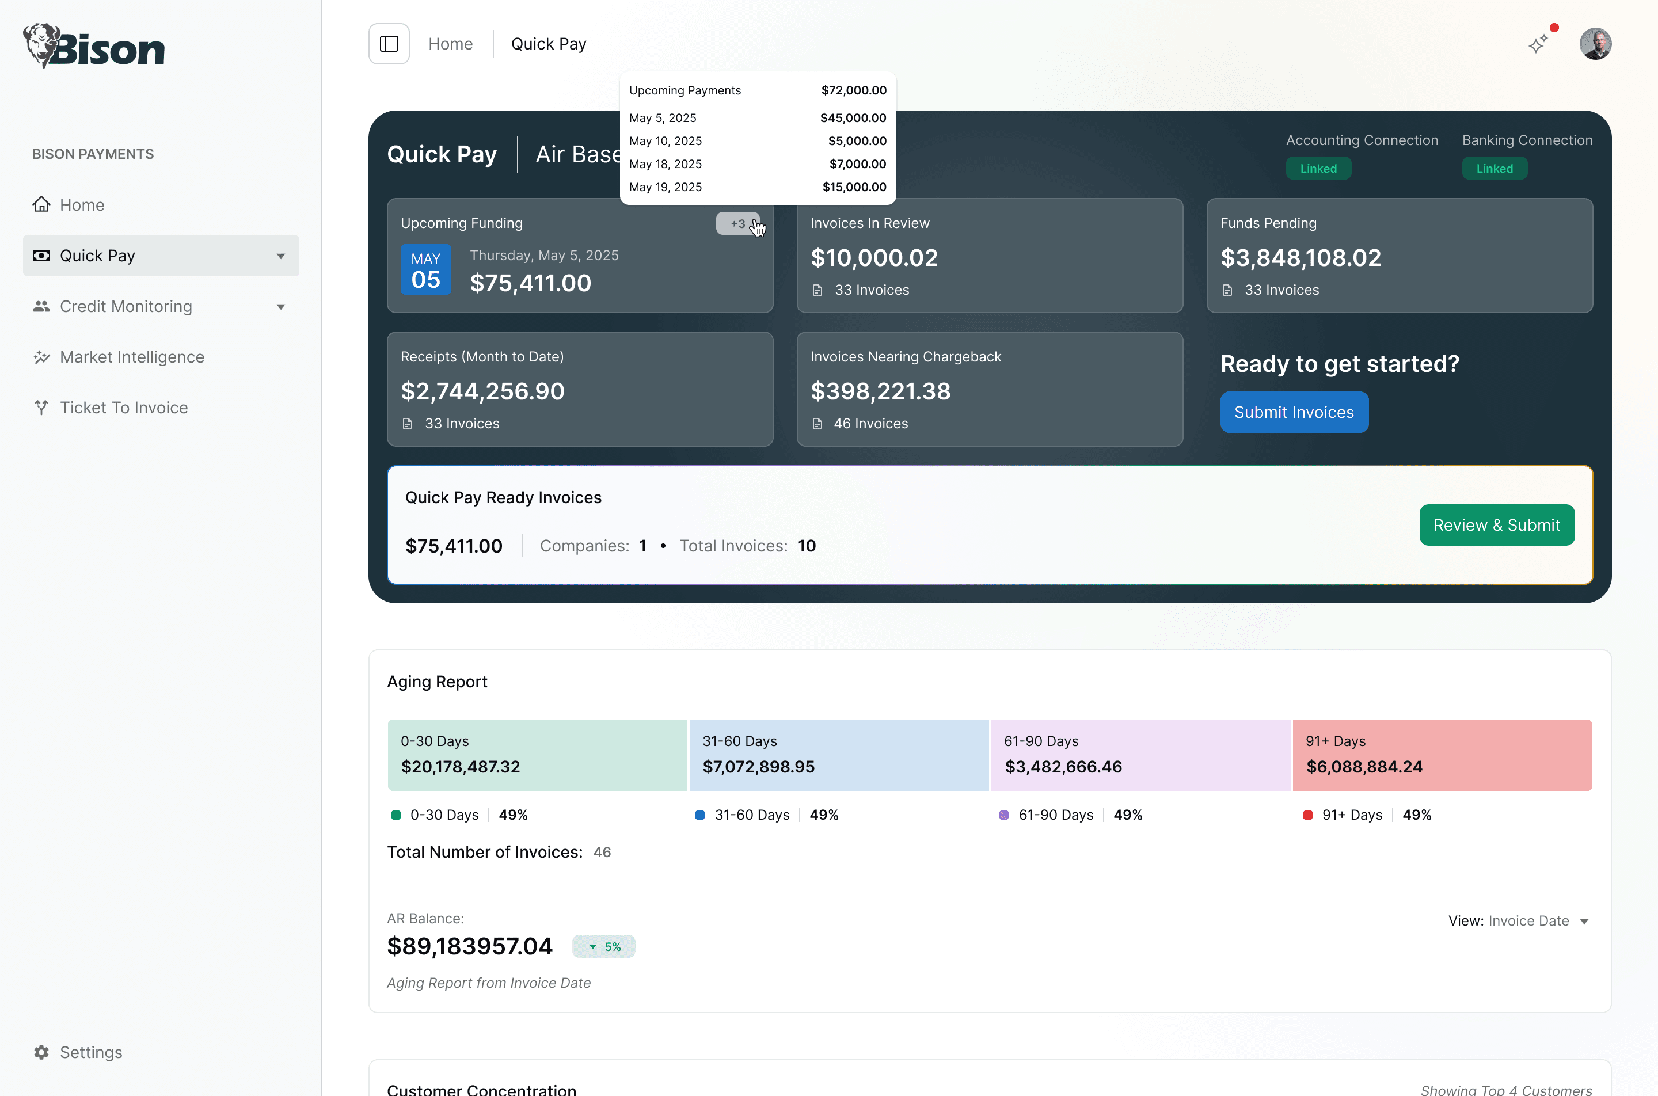Click the 61-90 Days legend entry
This screenshot has width=1658, height=1096.
pos(1071,815)
